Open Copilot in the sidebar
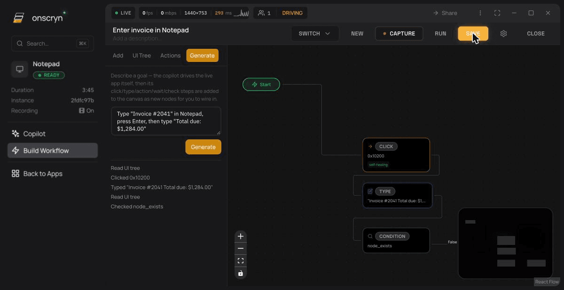The image size is (564, 290). coord(53,134)
